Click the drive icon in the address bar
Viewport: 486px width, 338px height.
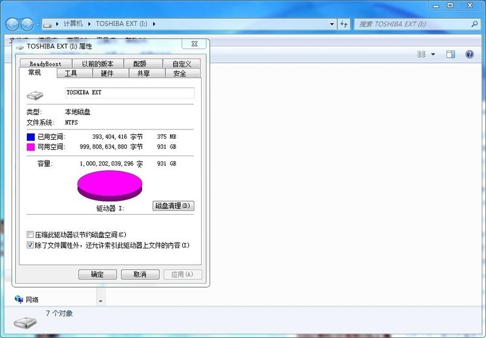tap(47, 24)
